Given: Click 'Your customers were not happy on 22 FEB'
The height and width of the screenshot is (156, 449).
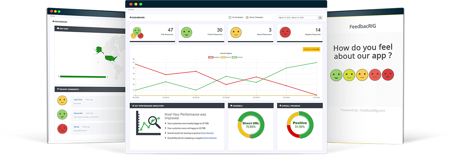Looking at the screenshot, I should coord(186,128).
